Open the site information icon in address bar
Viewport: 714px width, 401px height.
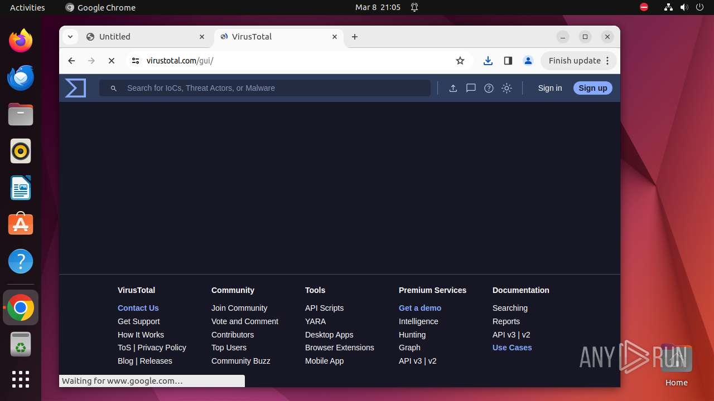coord(135,61)
